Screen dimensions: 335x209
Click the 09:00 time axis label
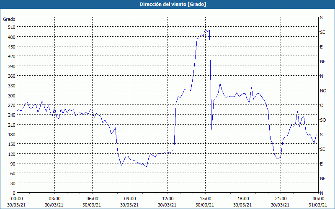pos(130,199)
